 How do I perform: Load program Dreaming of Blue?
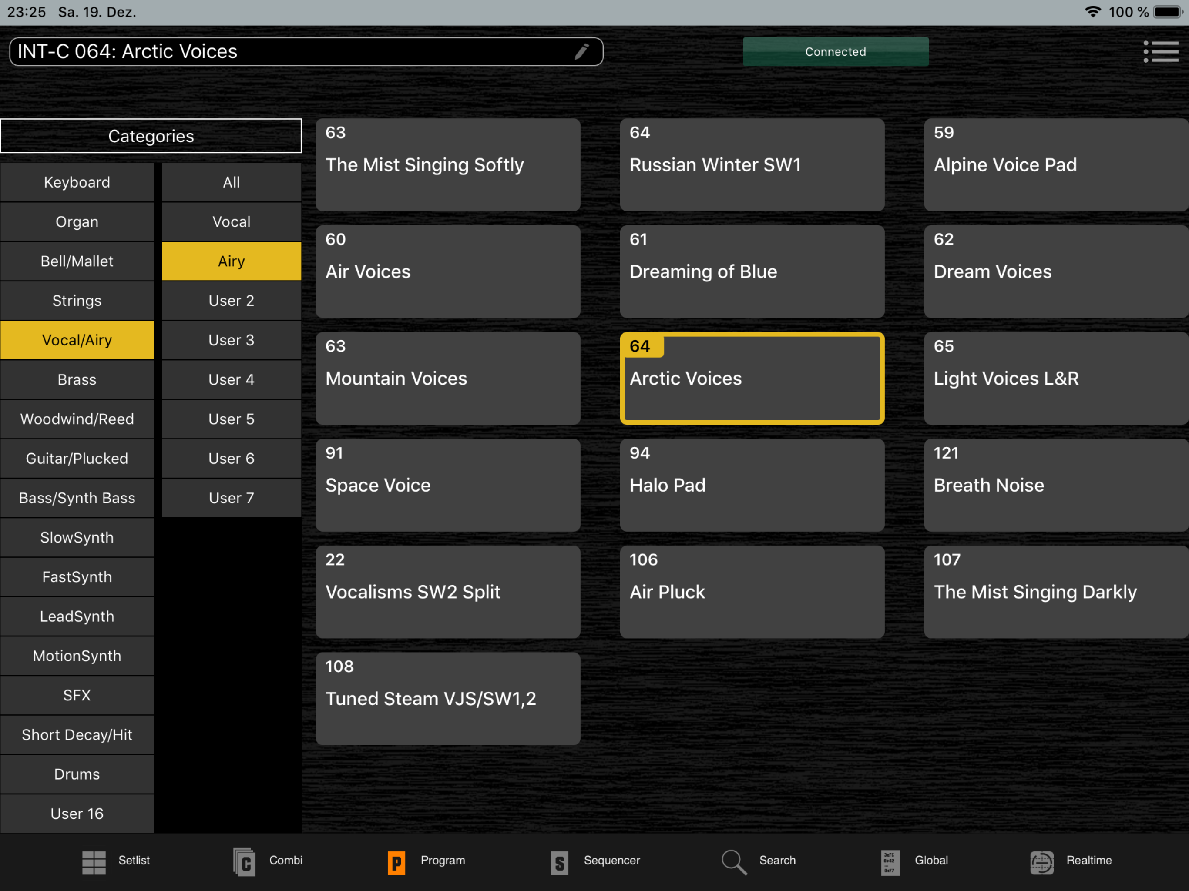pyautogui.click(x=752, y=271)
